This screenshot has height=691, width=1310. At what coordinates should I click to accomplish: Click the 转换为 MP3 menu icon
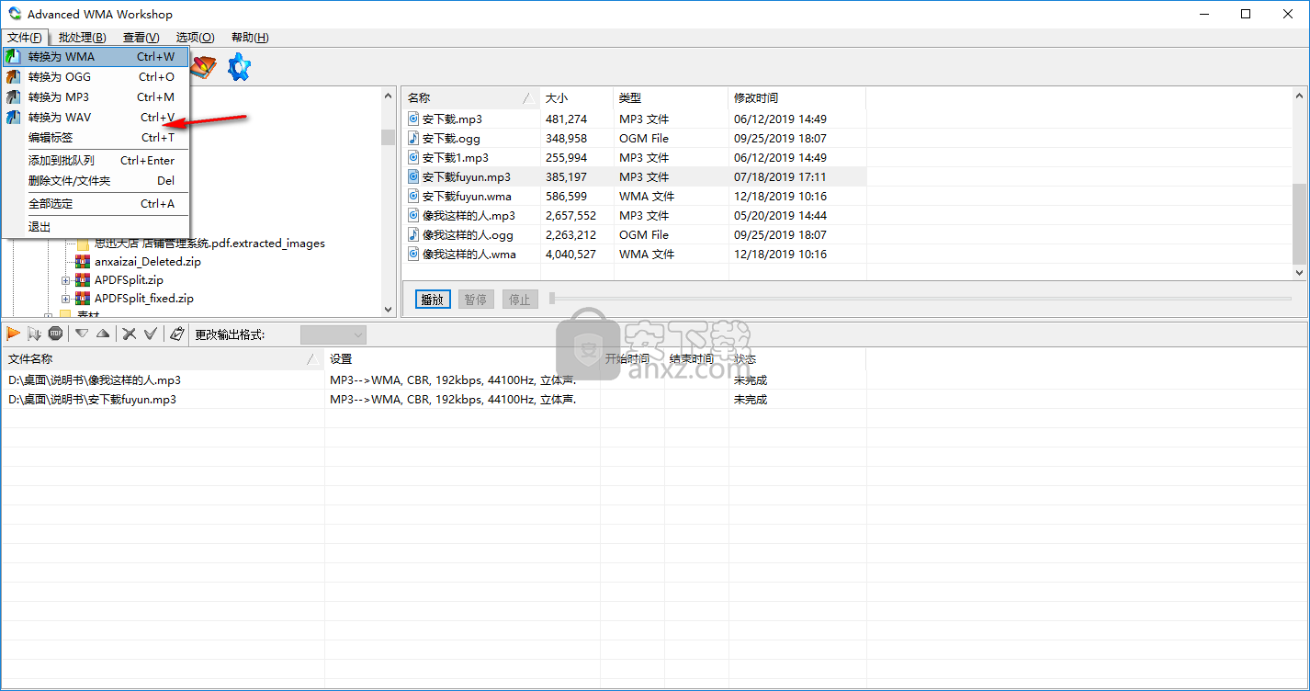(13, 97)
